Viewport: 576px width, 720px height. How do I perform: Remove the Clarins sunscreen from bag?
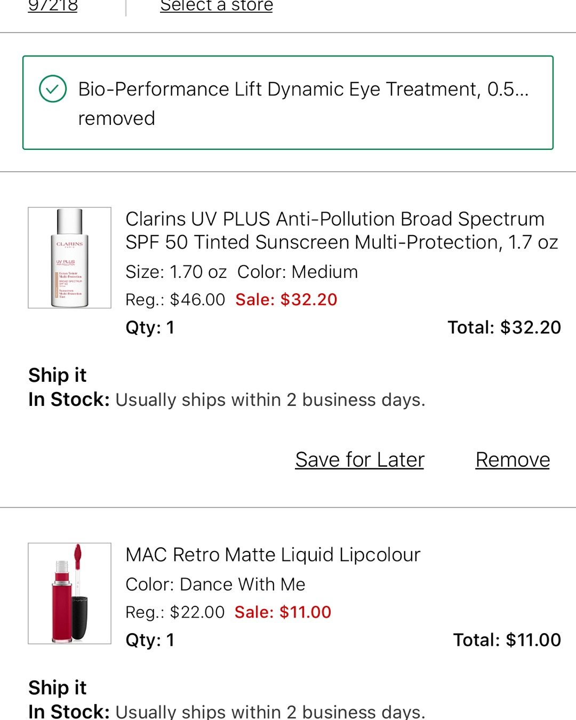click(513, 460)
